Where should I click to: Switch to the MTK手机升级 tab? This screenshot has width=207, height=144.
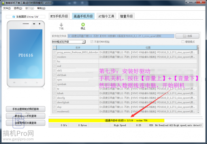pyautogui.click(x=60, y=16)
